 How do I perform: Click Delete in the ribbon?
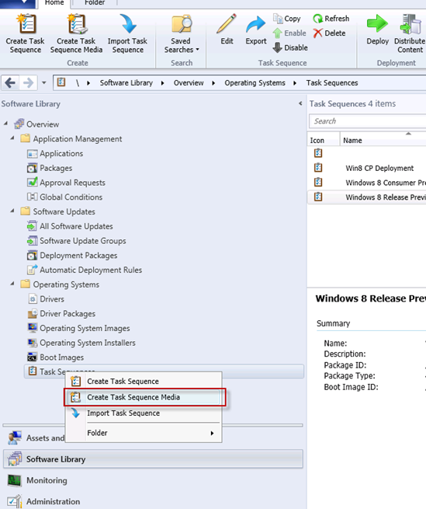tap(329, 33)
